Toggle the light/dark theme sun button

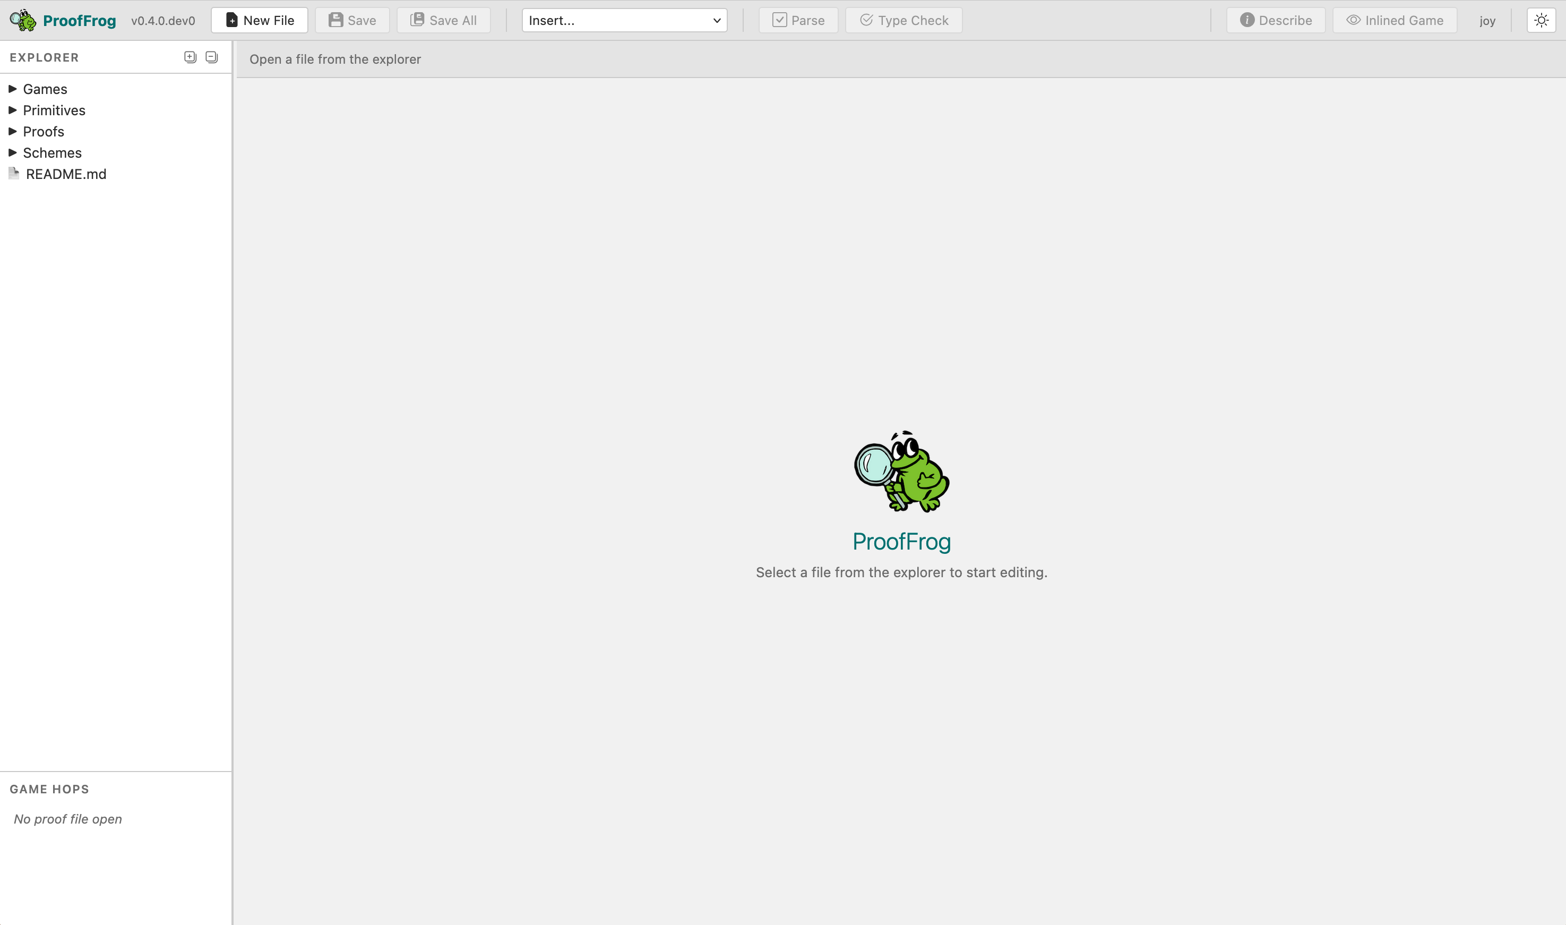coord(1542,20)
